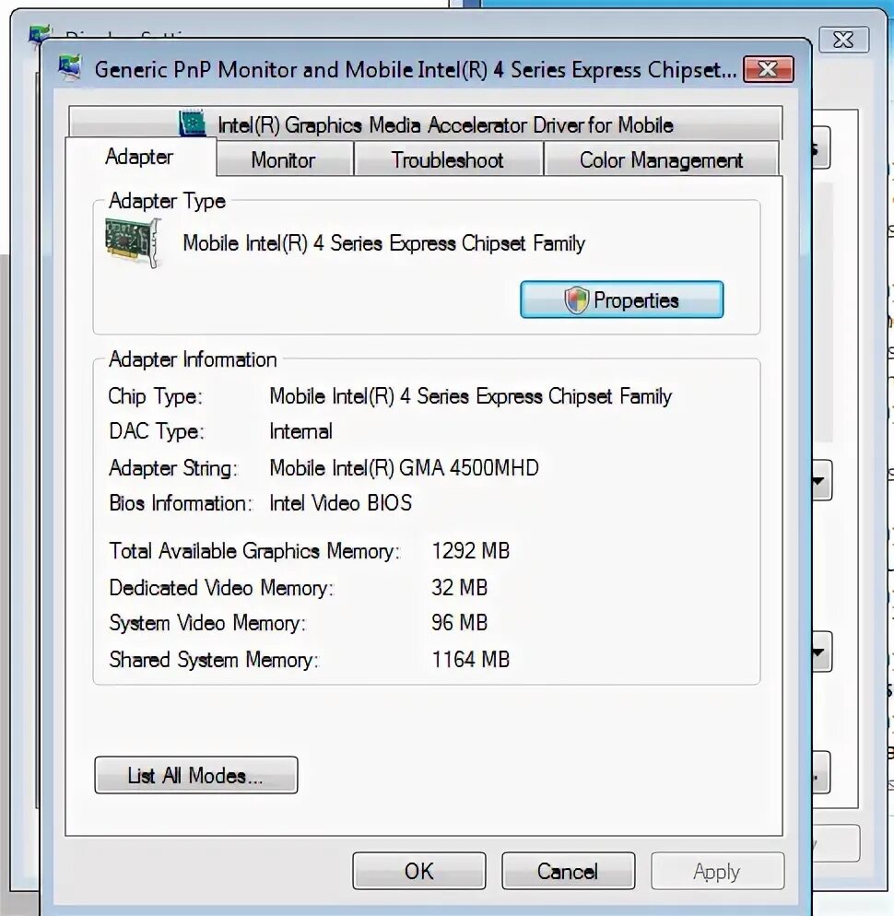
Task: Select text 'Mobile Intel(R) GMA 4500MHD'
Action: coord(404,468)
